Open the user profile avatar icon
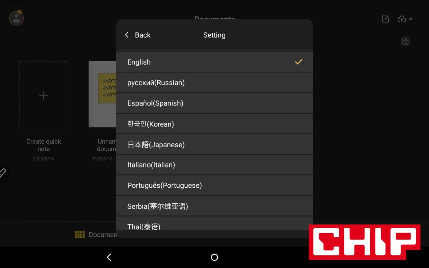This screenshot has height=268, width=429. [16, 18]
